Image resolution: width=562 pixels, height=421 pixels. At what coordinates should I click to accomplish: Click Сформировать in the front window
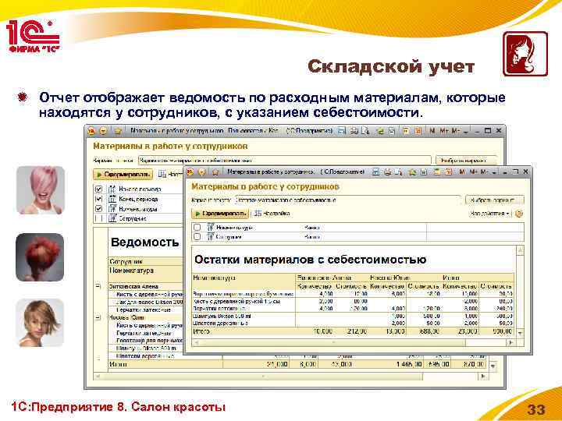coord(220,214)
